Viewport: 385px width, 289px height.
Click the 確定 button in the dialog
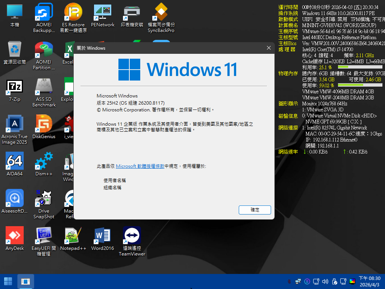(255, 210)
